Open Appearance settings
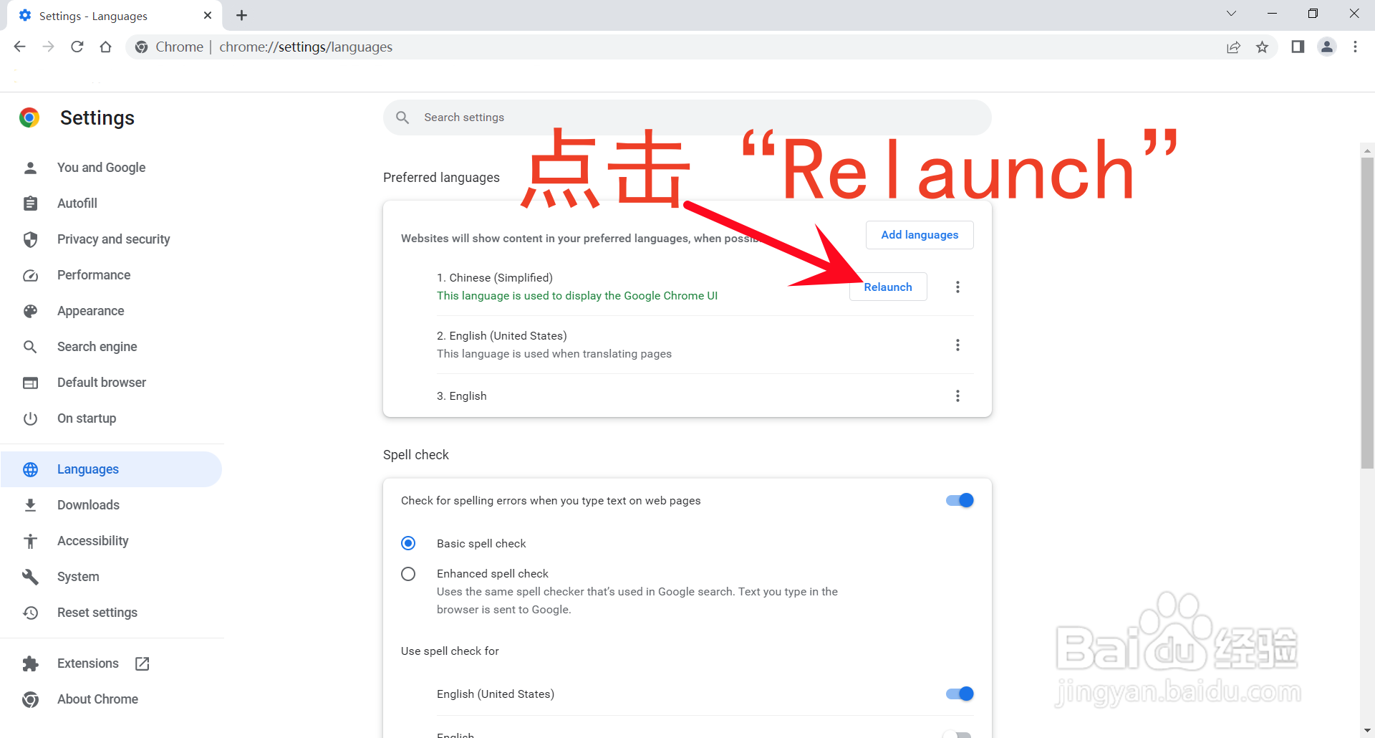The height and width of the screenshot is (738, 1375). pyautogui.click(x=111, y=311)
